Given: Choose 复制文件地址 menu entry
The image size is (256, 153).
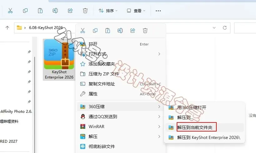Looking at the screenshot, I should (121, 84).
